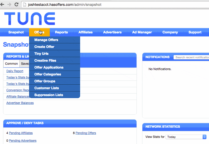Open the Ad Manager menu
Image resolution: width=209 pixels, height=144 pixels.
[142, 32]
